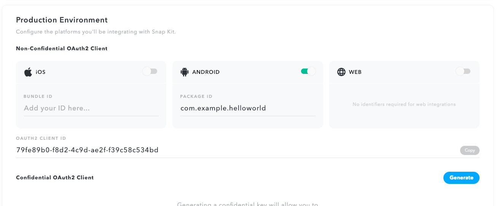Click the globe icon next to WEB

pos(341,72)
